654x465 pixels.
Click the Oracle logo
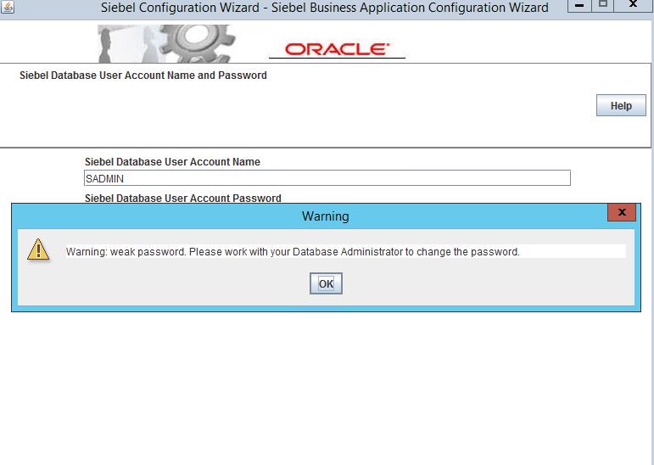tap(337, 49)
